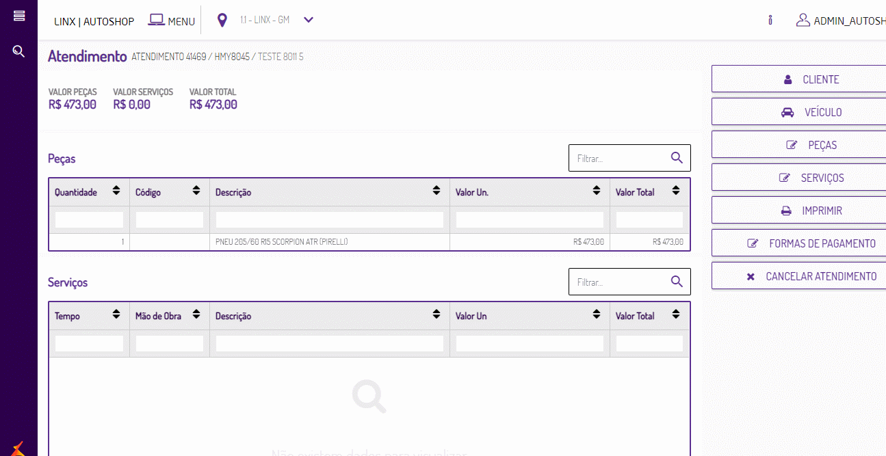Screen dimensions: 886x456
Task: Open the hamburger sidebar menu icon
Action: pyautogui.click(x=19, y=16)
